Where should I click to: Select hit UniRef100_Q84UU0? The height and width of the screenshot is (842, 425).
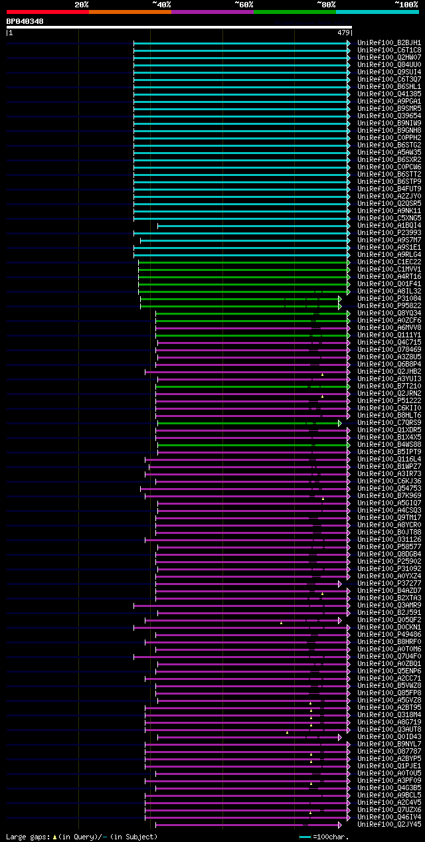click(389, 64)
